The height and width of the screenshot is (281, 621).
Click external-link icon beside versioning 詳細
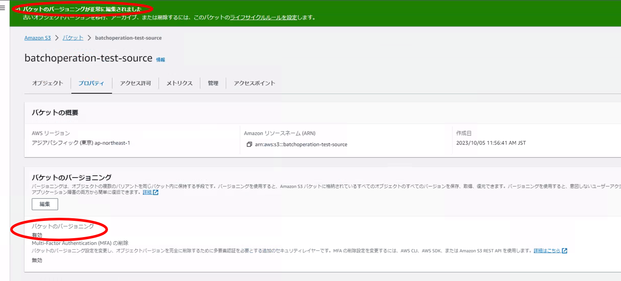(156, 193)
